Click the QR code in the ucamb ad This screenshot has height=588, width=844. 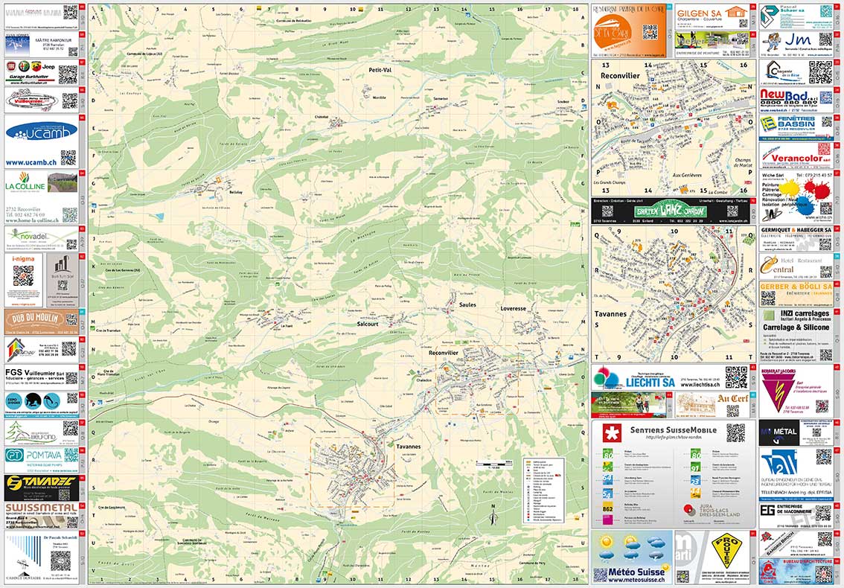click(68, 158)
